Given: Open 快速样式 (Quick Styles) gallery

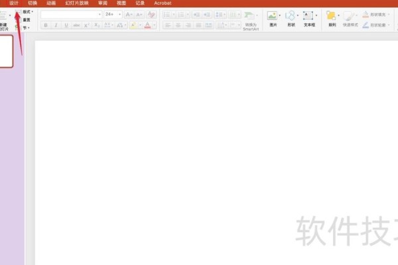Looking at the screenshot, I should [350, 19].
